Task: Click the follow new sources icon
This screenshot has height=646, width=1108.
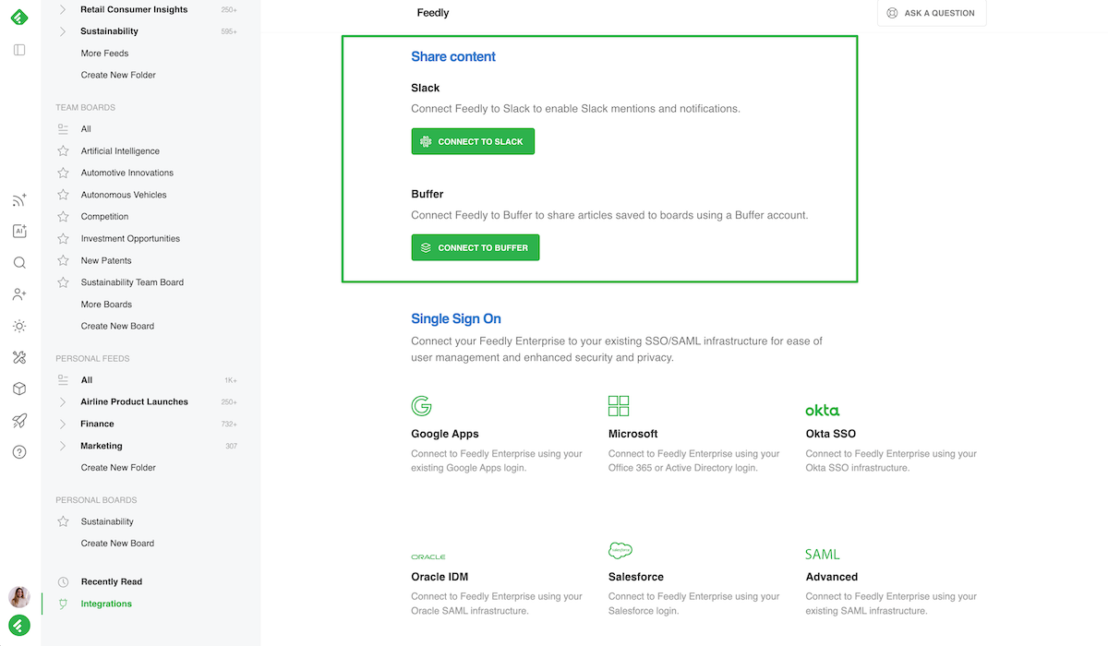Action: click(18, 199)
